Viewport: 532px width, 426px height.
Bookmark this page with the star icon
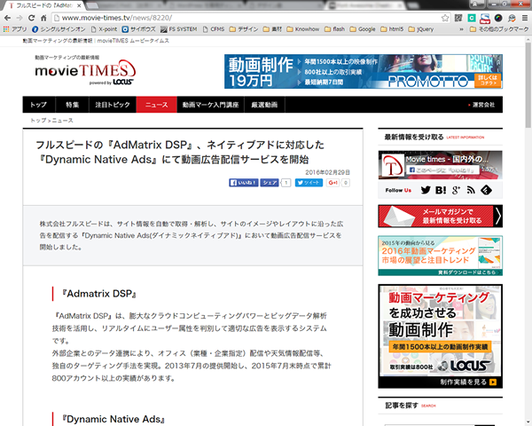click(445, 18)
